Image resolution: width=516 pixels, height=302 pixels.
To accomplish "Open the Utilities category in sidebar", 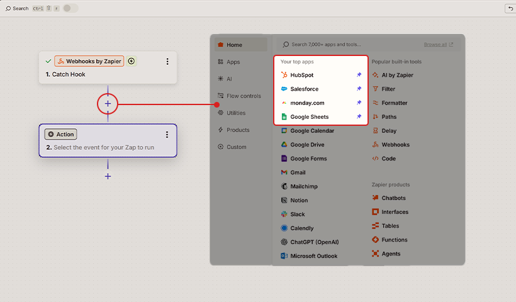I will (x=236, y=113).
